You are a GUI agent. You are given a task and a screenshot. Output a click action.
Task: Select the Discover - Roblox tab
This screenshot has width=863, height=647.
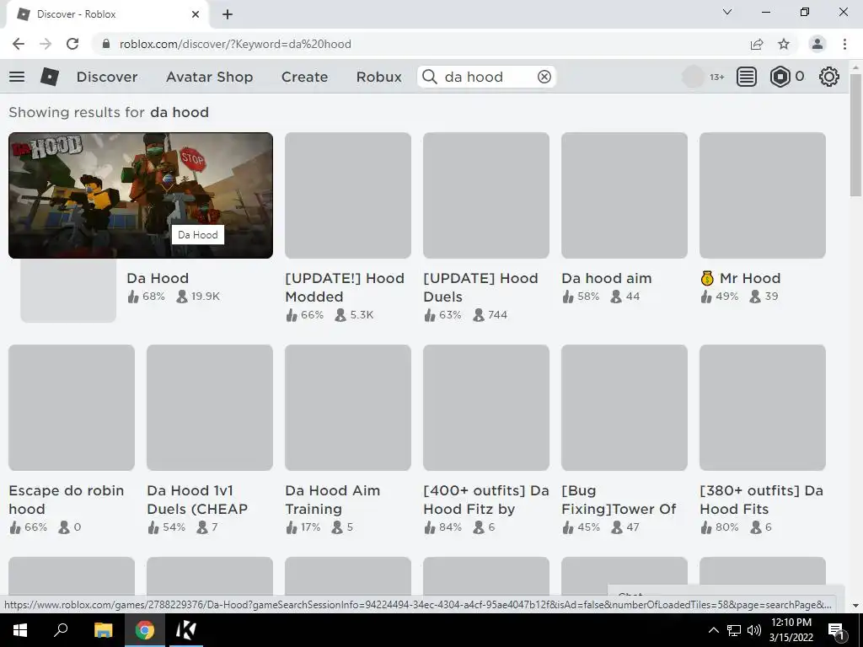click(107, 14)
